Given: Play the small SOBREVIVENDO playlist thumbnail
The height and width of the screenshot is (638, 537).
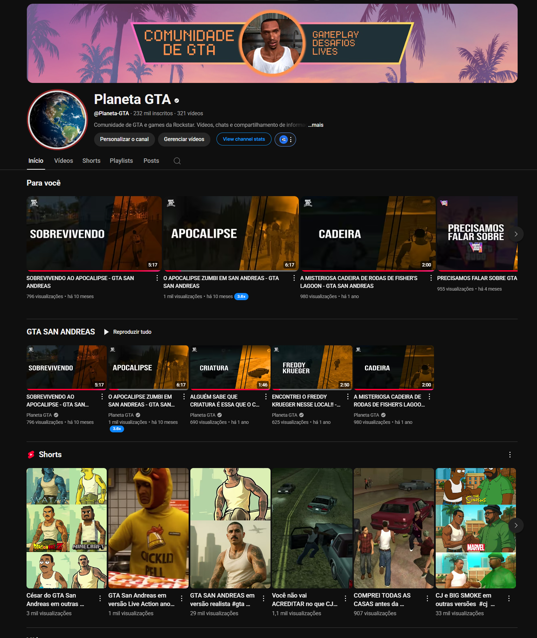Looking at the screenshot, I should (x=67, y=367).
